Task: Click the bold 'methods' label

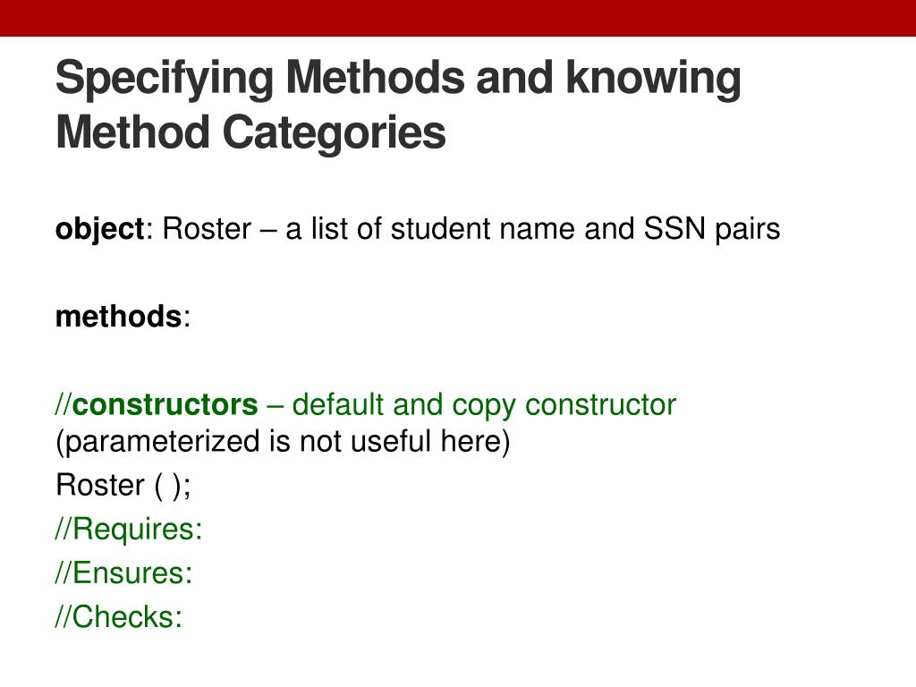Action: (x=119, y=317)
